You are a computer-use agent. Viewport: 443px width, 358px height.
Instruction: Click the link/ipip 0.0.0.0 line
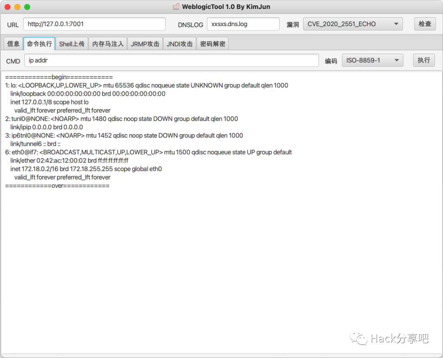(x=47, y=127)
